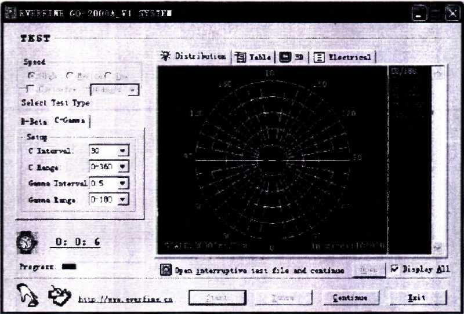Click the 3D tab icon
The width and height of the screenshot is (464, 314).
click(x=285, y=57)
